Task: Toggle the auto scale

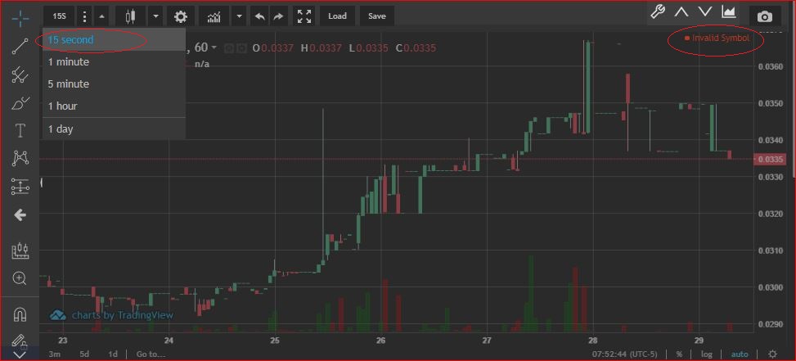Action: pyautogui.click(x=740, y=354)
